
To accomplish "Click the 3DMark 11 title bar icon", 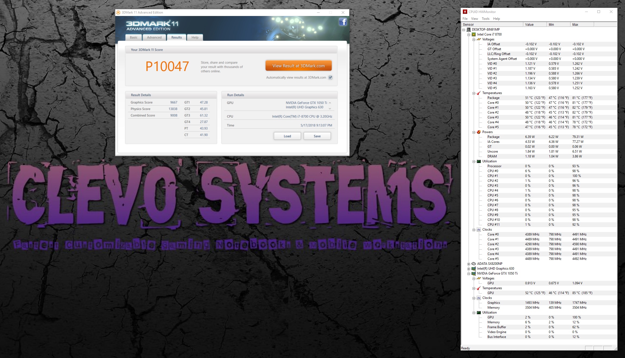I will pos(118,12).
